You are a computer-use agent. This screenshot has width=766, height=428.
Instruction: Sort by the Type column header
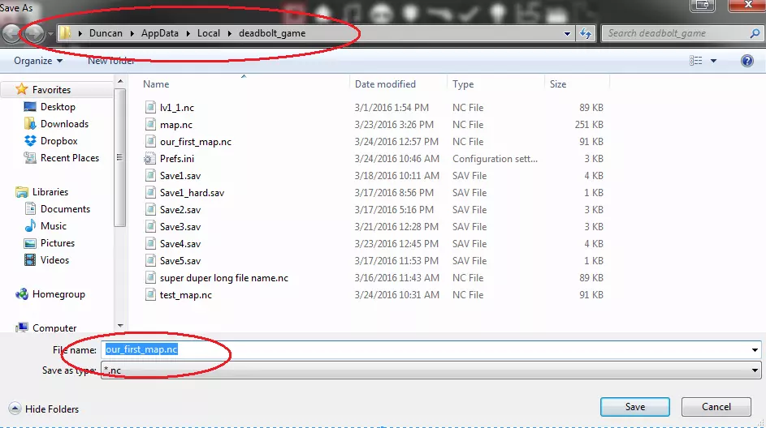(x=463, y=83)
